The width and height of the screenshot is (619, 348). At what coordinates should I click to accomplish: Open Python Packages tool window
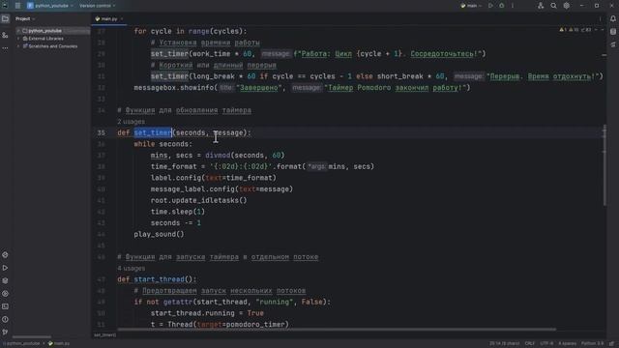pos(5,255)
